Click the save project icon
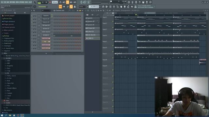Viewport: 209px width, 117px height. [x=143, y=2]
